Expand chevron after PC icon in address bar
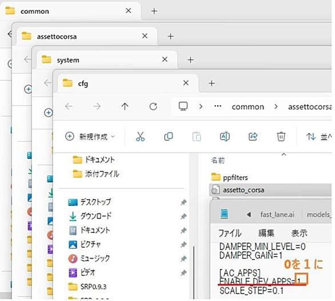Viewport: 335px width, 301px height. [201, 106]
